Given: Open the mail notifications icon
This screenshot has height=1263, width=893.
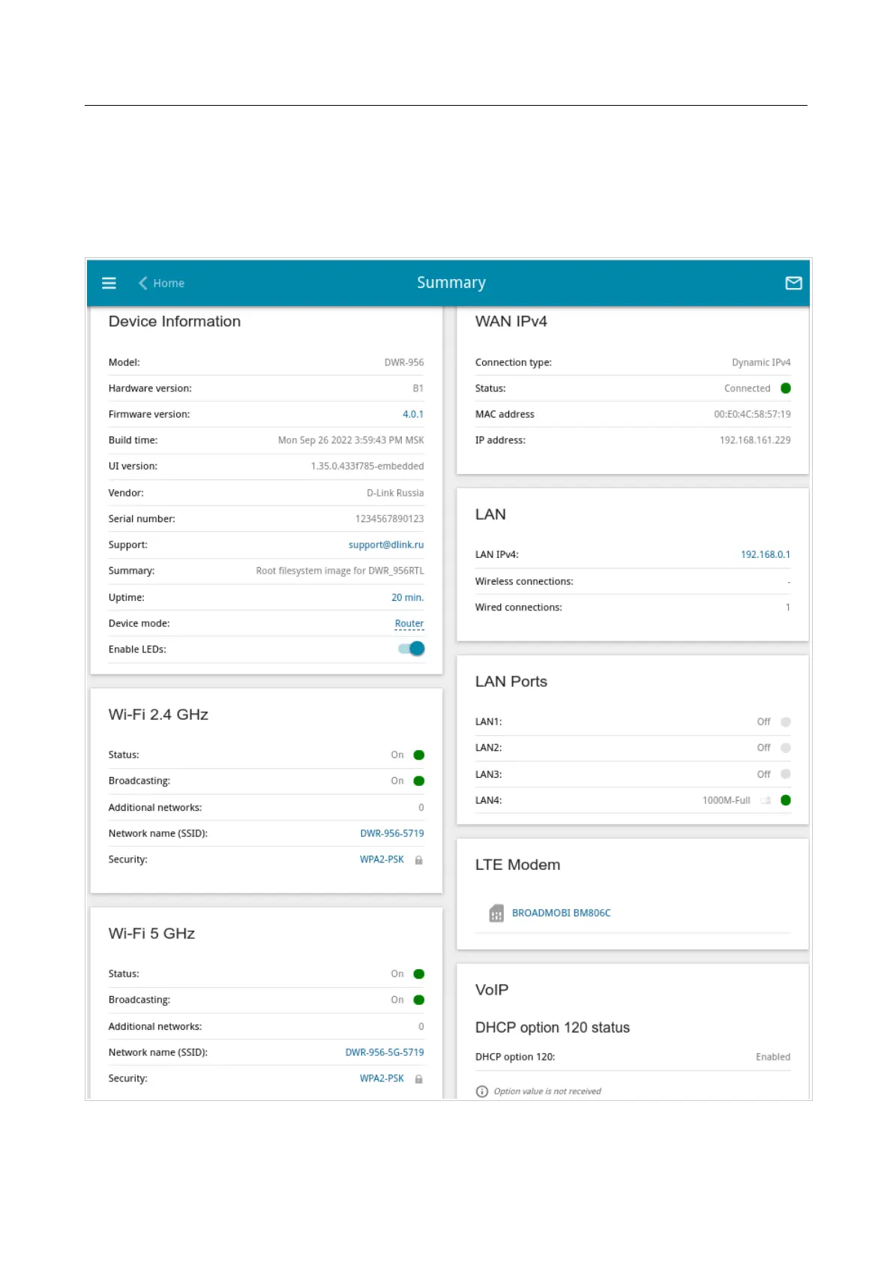Looking at the screenshot, I should tap(793, 283).
